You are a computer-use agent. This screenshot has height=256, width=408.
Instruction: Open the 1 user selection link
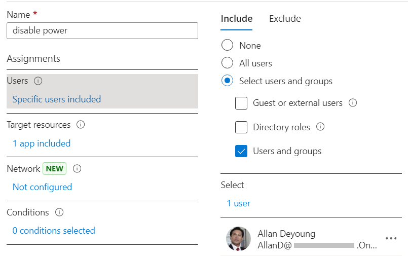238,203
